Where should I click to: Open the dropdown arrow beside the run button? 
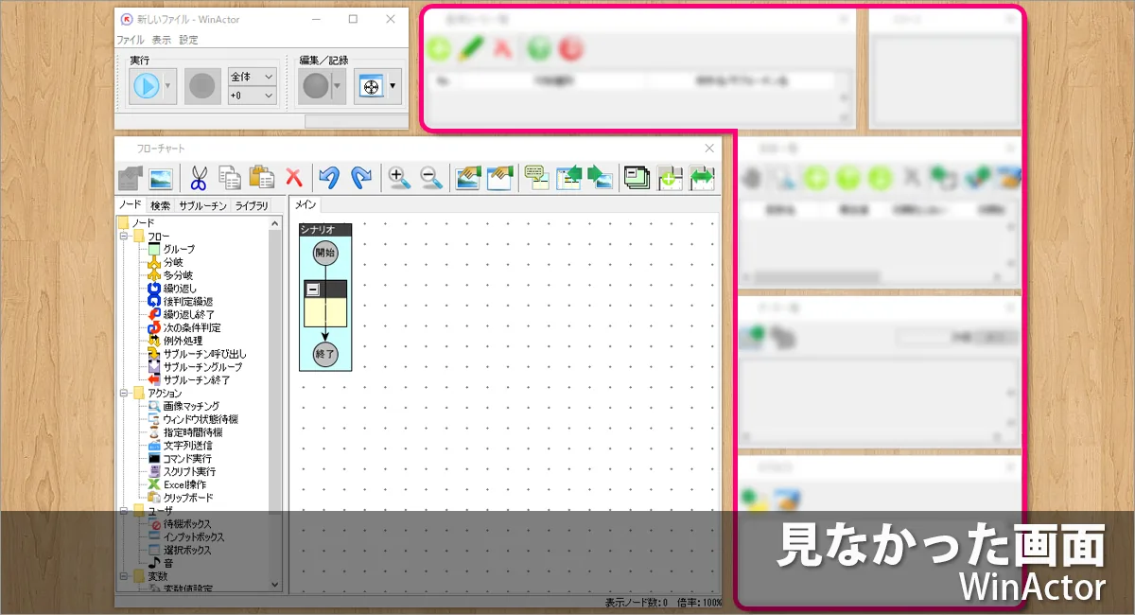pos(168,87)
